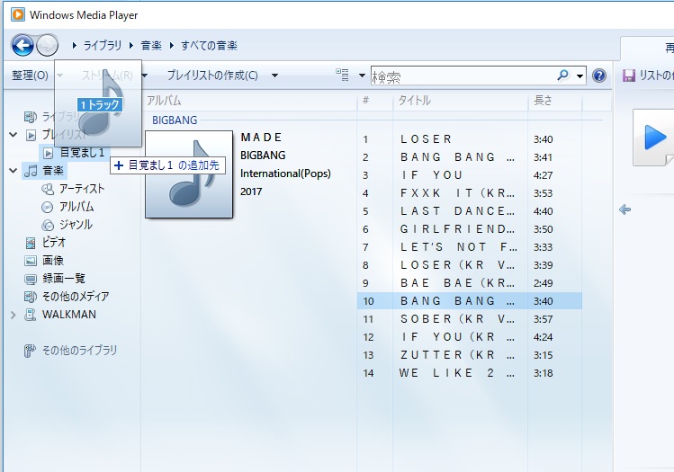Select the 目覚まし1 playlist

pyautogui.click(x=82, y=153)
